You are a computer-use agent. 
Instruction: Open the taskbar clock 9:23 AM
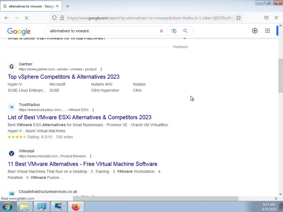click(269, 207)
